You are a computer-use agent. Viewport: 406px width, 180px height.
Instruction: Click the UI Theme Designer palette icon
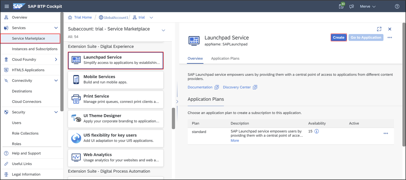point(76,118)
